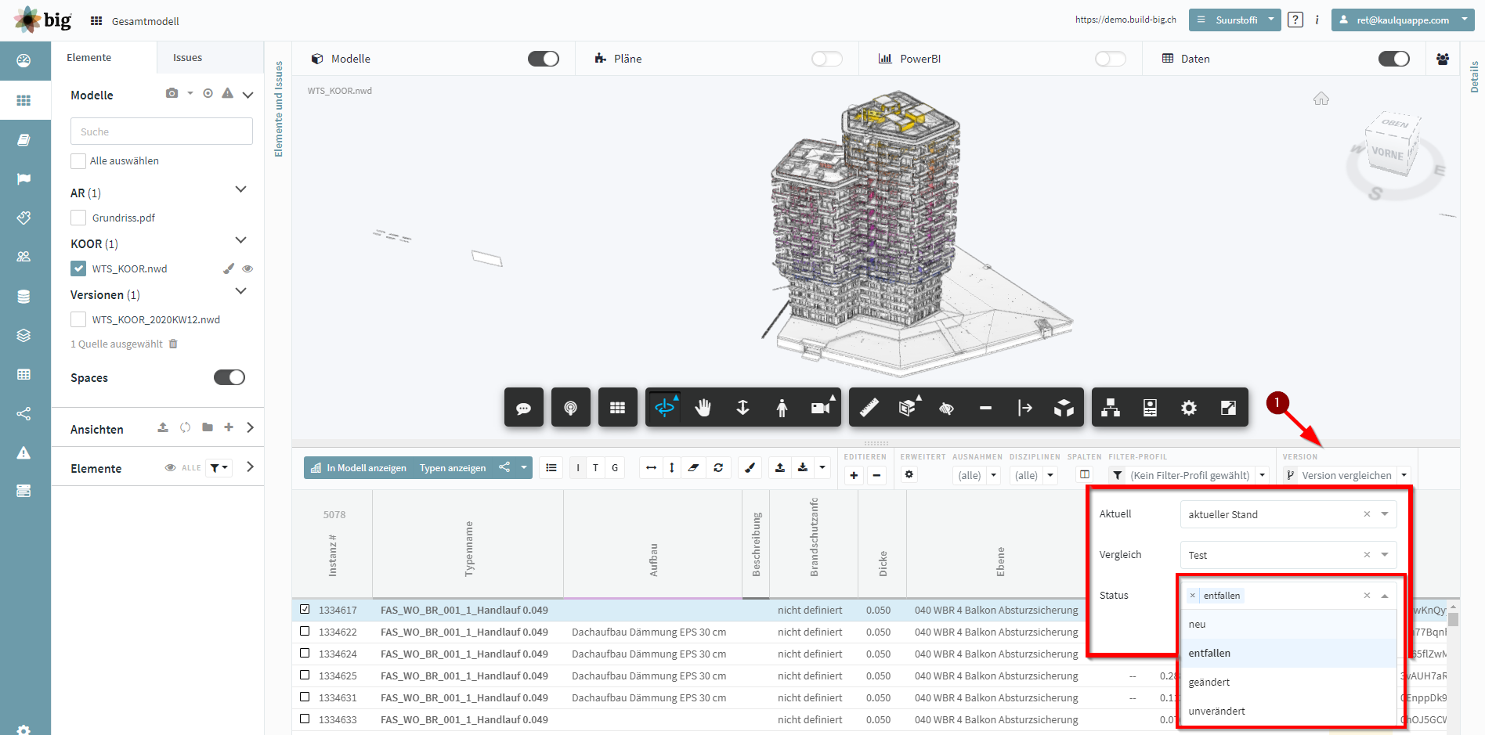Open the model hierarchy tree tool
This screenshot has width=1485, height=735.
(1111, 408)
